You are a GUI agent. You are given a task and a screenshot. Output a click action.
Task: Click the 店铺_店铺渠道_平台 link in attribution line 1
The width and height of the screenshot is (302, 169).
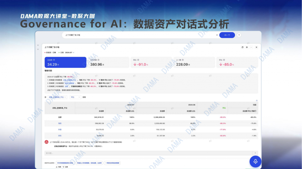tap(70, 80)
